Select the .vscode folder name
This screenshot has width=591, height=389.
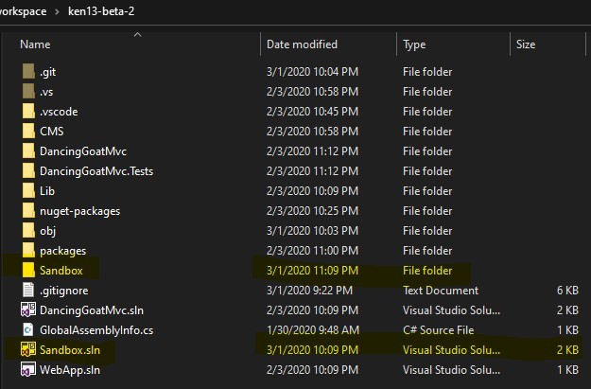point(59,112)
